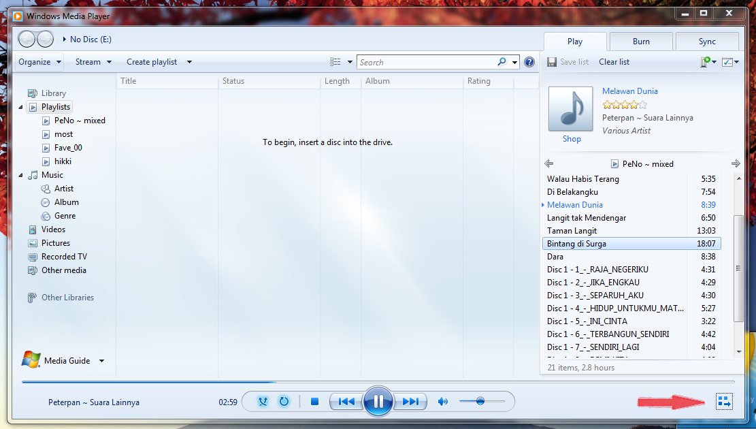Open the Media Guide dropdown arrow

(x=102, y=360)
